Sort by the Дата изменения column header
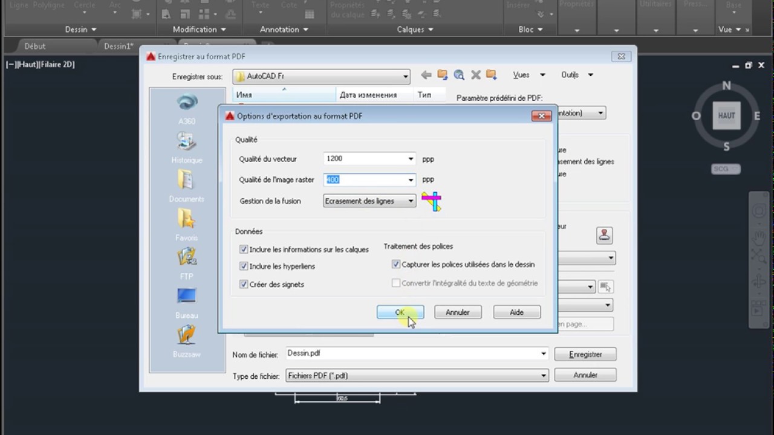The image size is (774, 435). [x=374, y=95]
